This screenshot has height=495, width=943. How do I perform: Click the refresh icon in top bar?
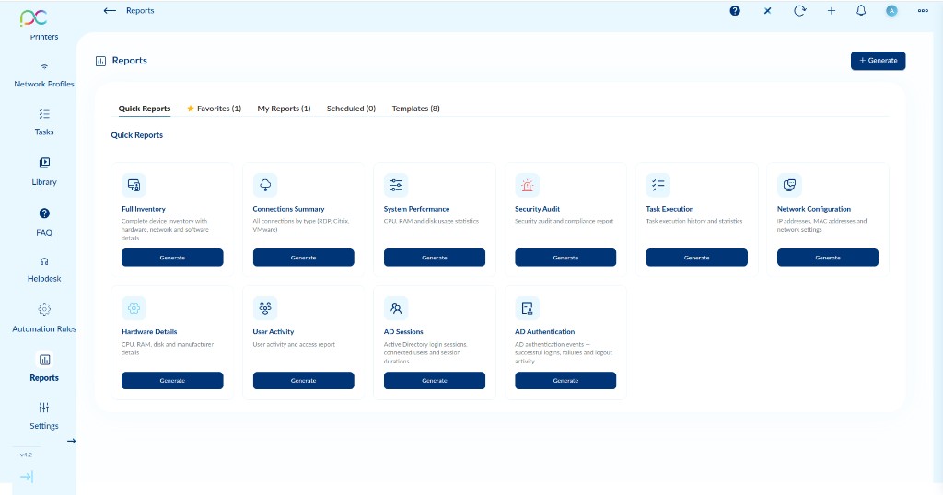tap(799, 11)
